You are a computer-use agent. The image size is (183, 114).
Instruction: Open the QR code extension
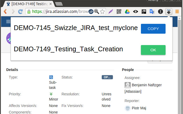119,12
